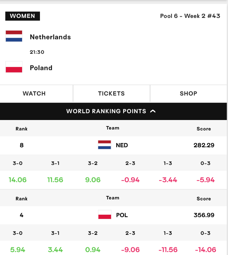Collapse World Ranking Points with chevron arrow
Image resolution: width=228 pixels, height=255 pixels.
[x=153, y=111]
